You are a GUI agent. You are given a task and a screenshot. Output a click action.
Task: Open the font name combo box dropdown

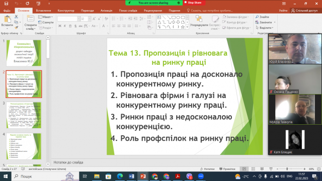coord(78,19)
